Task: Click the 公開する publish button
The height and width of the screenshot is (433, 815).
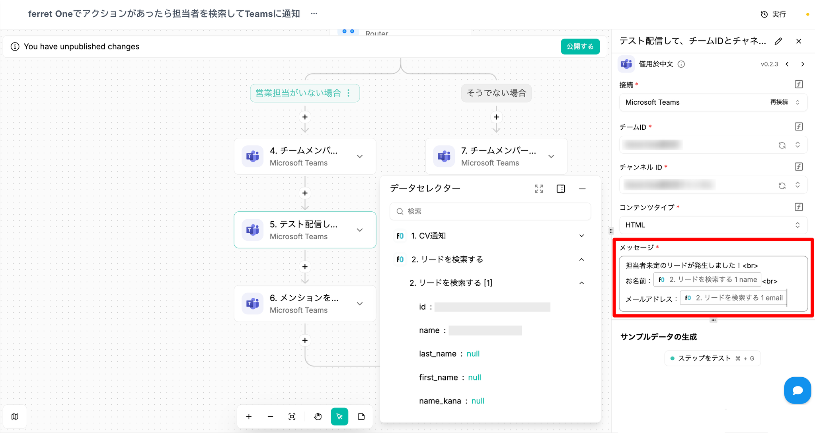Action: tap(580, 47)
